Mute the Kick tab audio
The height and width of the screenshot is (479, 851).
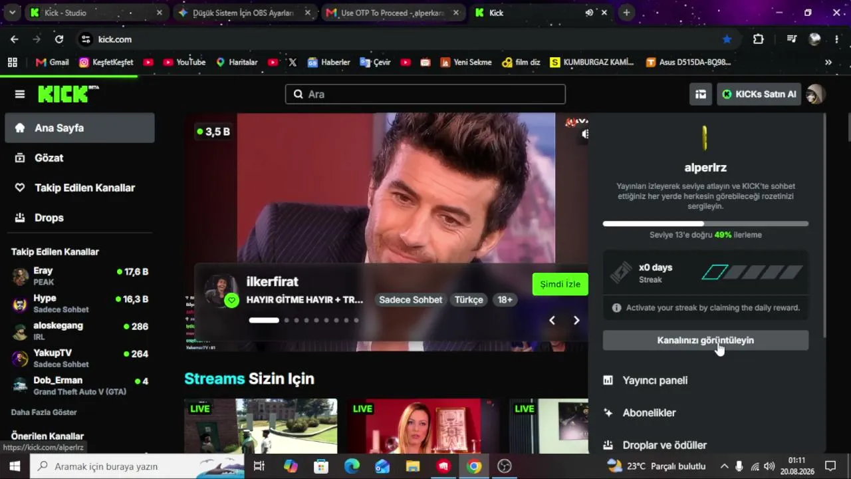coord(589,13)
